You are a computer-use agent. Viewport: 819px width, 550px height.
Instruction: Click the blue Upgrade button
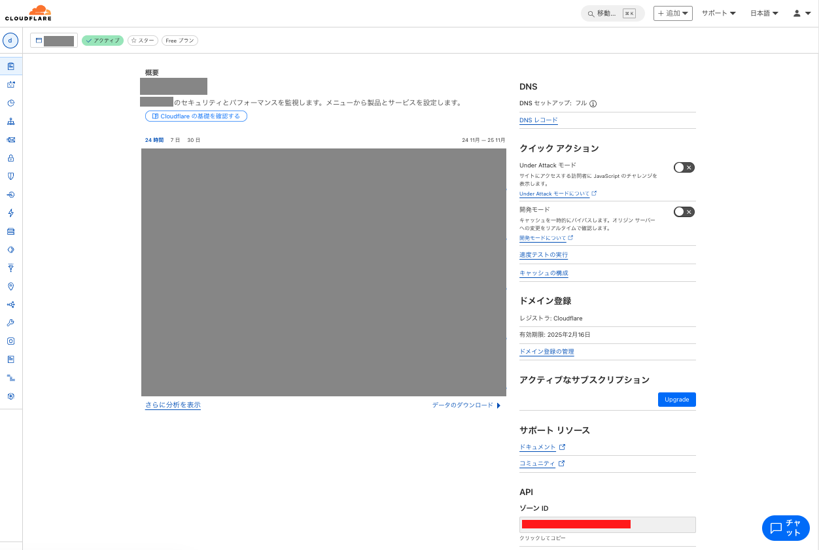coord(676,400)
